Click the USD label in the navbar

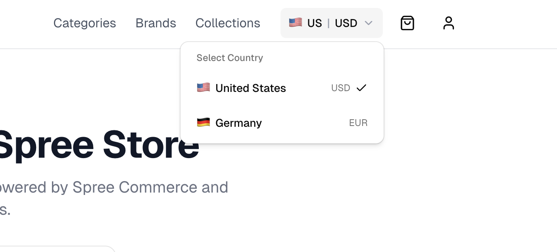tap(346, 23)
